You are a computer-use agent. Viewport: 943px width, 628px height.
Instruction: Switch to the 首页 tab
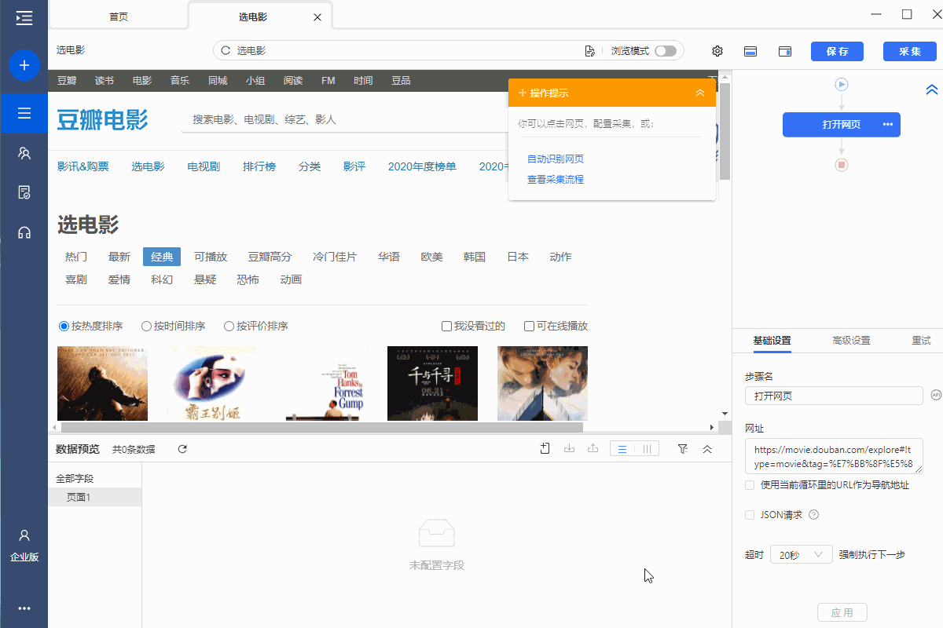click(119, 16)
